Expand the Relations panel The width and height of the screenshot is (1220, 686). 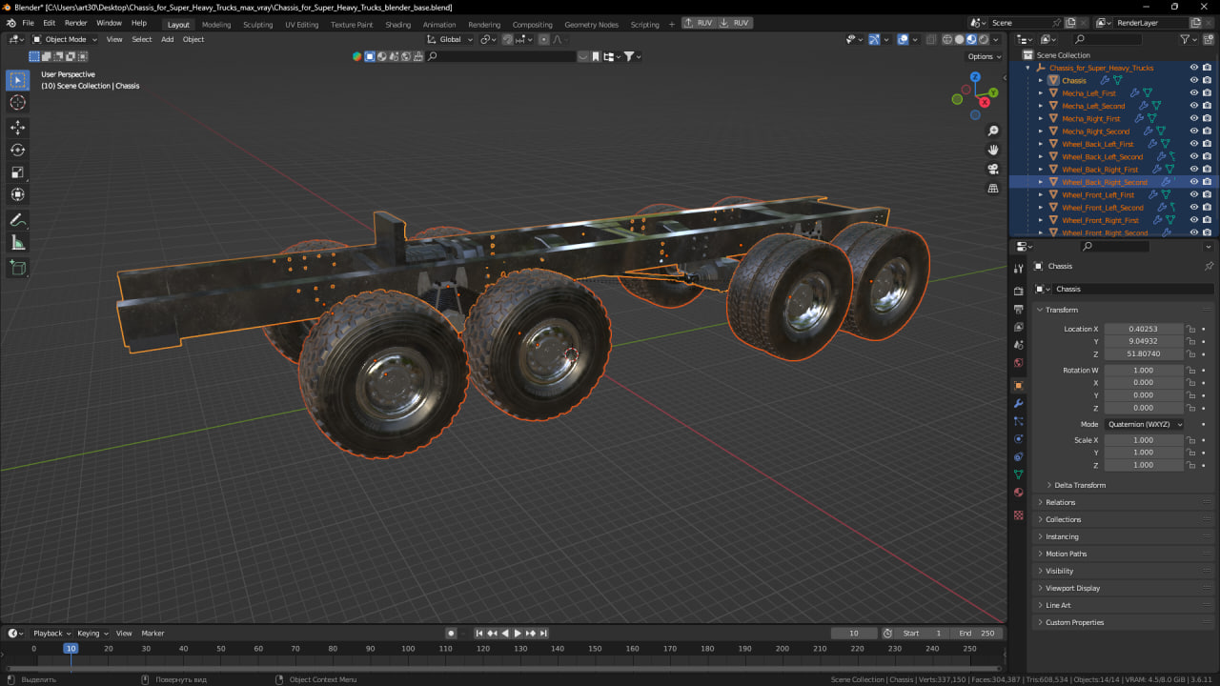coord(1040,502)
